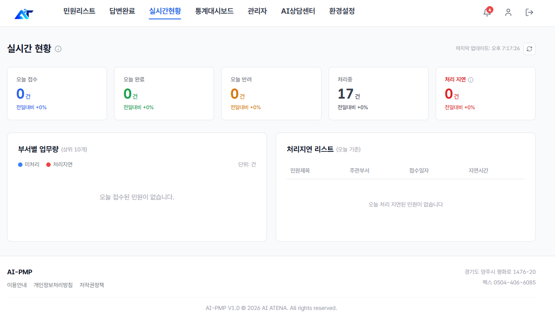The width and height of the screenshot is (555, 317).
Task: Click the 오늘 처리 지연된 민원이 없습니다 message
Action: (x=406, y=204)
